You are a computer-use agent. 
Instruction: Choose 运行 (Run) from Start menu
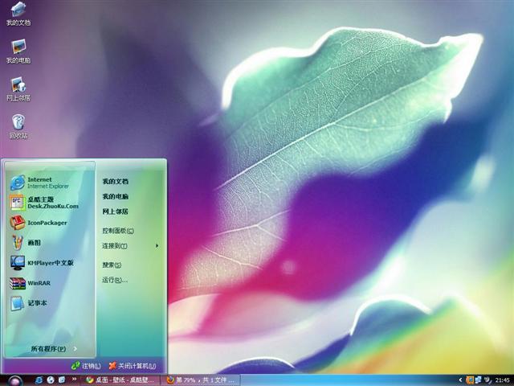click(114, 280)
